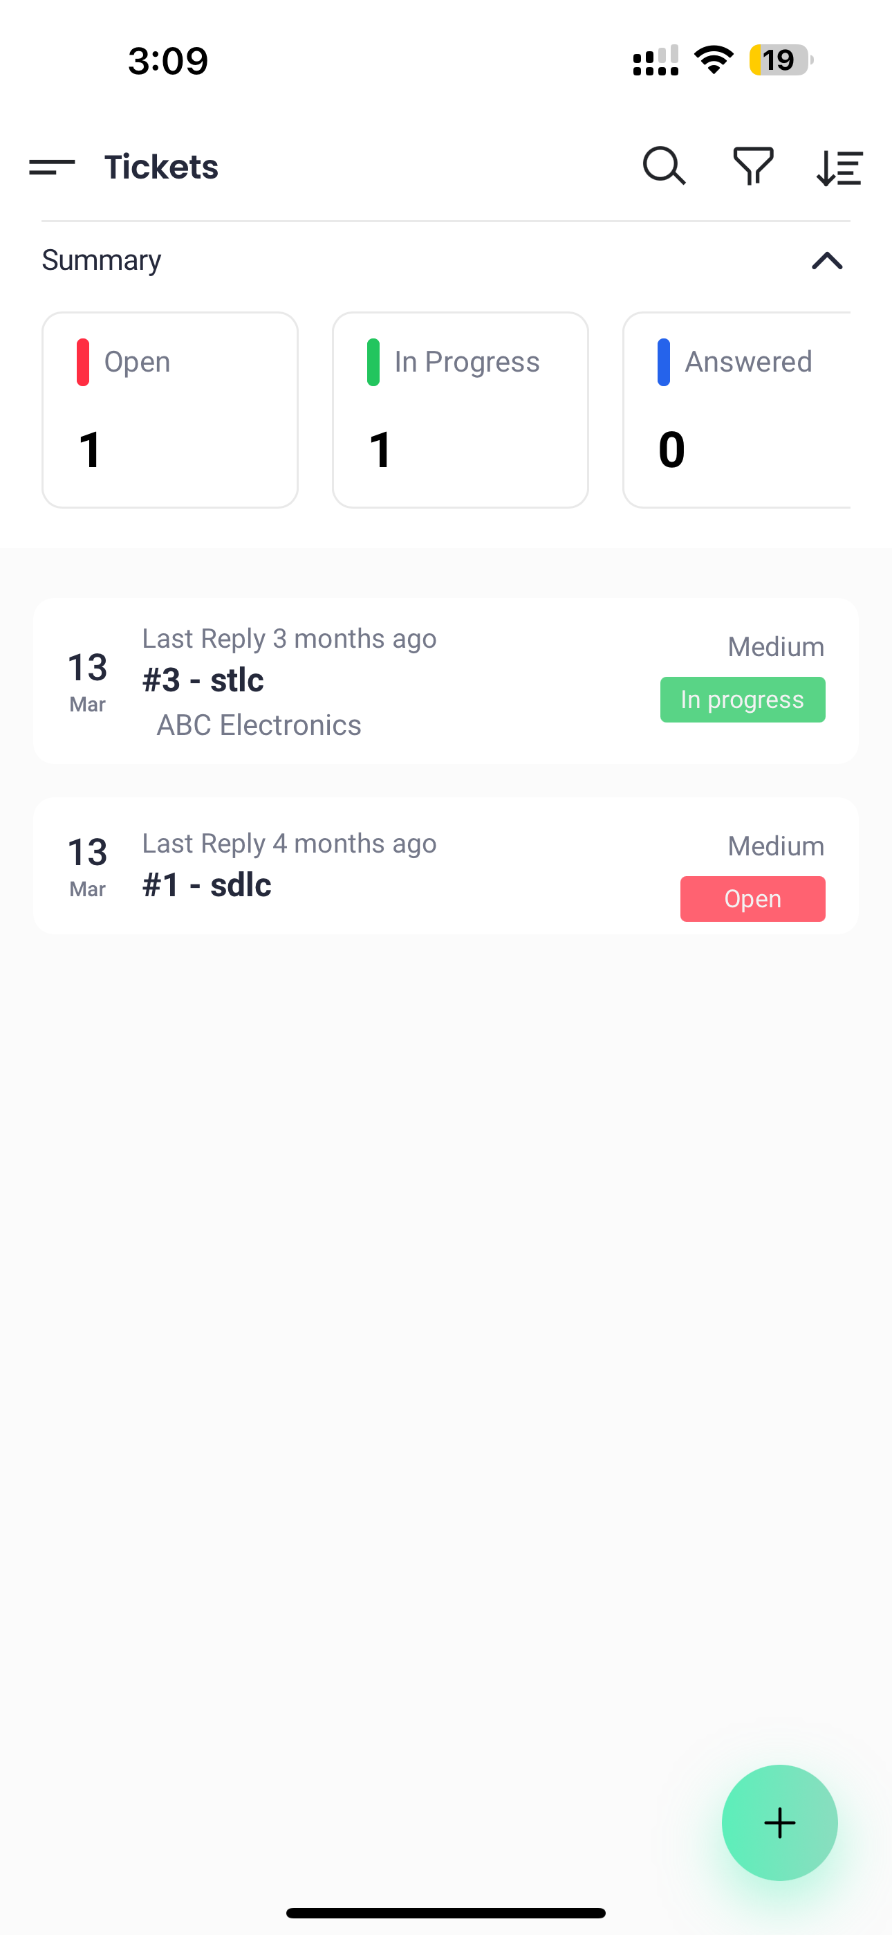Open the ticket filter funnel icon
The image size is (892, 1935).
pyautogui.click(x=753, y=166)
